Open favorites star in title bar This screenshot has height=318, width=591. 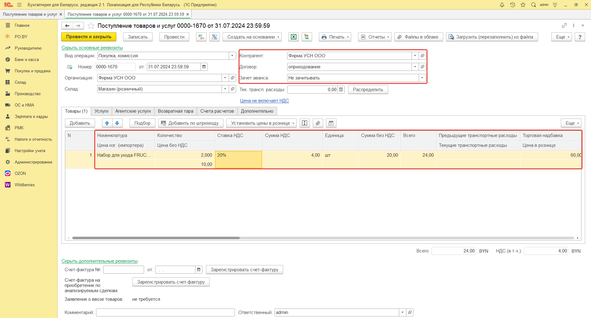tap(523, 5)
